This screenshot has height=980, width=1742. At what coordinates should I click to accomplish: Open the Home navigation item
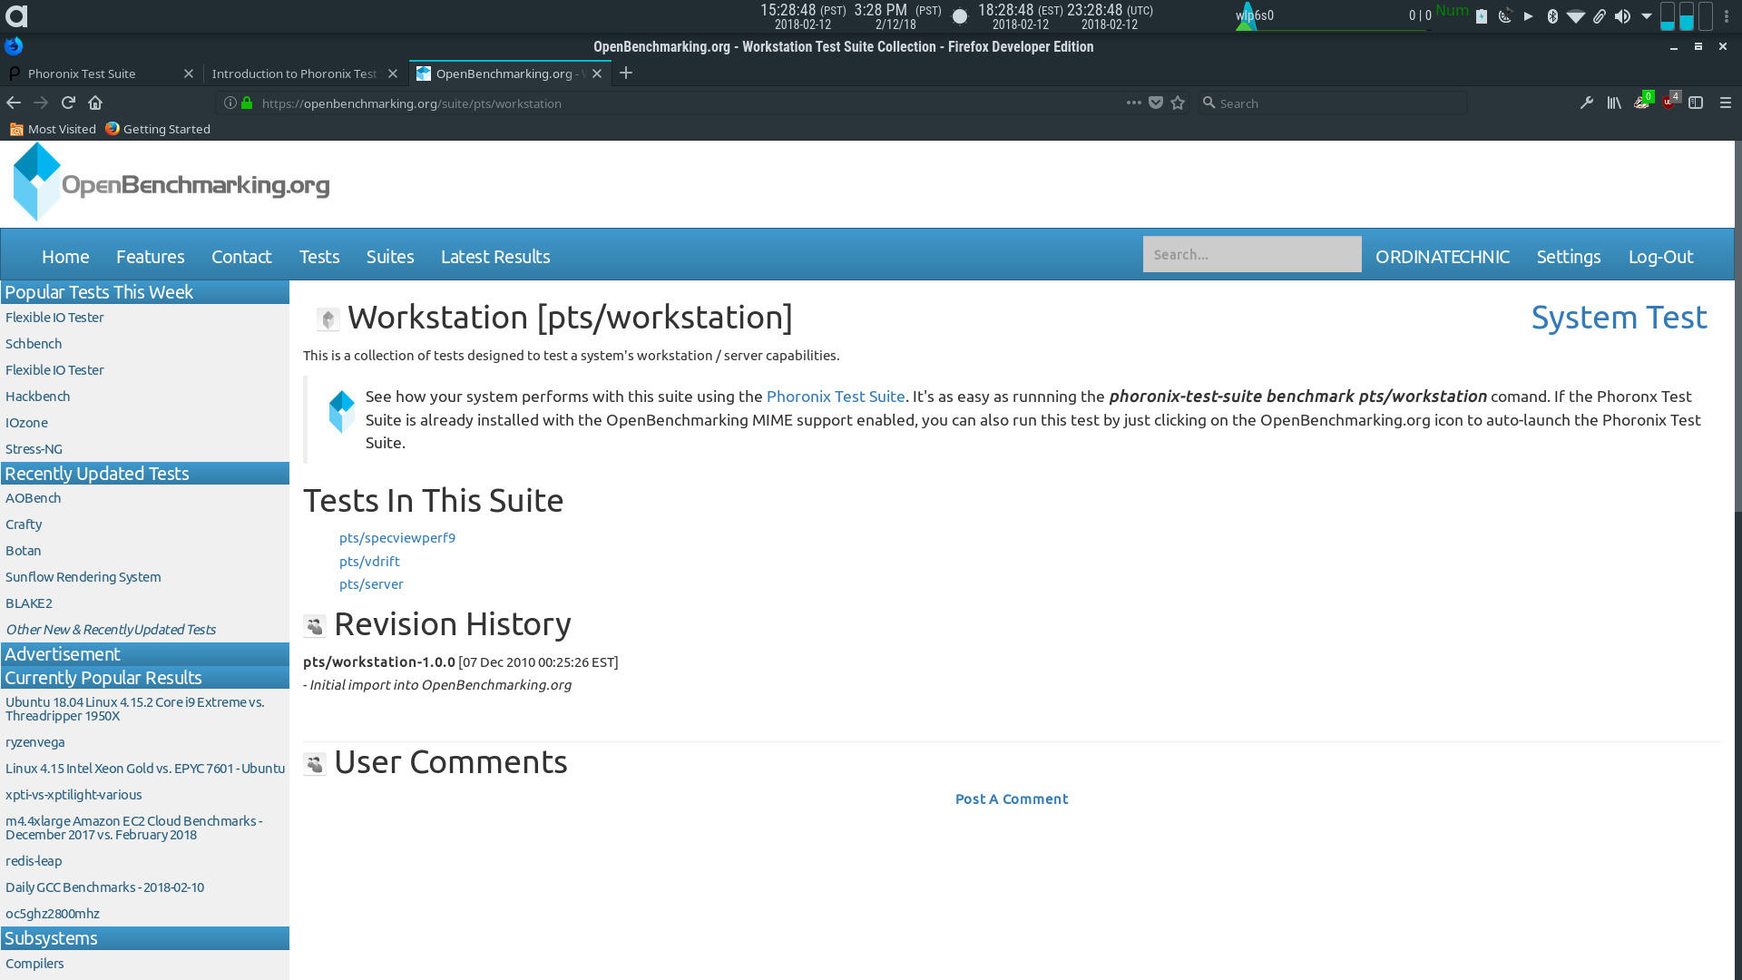(65, 257)
